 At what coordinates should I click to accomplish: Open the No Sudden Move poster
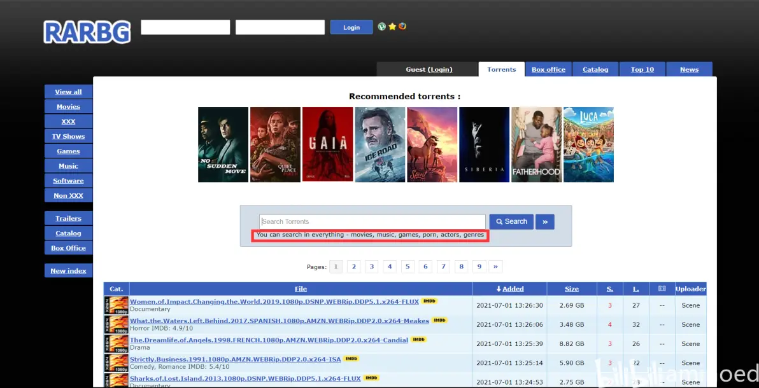223,144
